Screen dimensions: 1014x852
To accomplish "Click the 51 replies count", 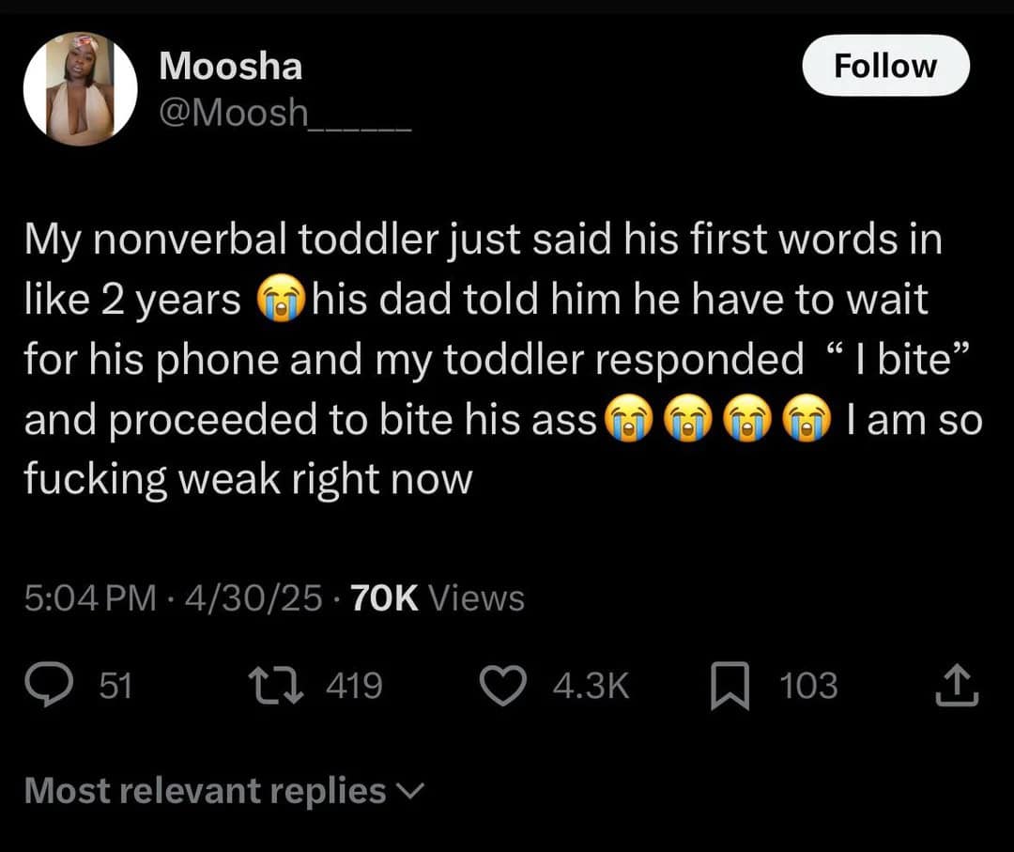I will (x=115, y=687).
